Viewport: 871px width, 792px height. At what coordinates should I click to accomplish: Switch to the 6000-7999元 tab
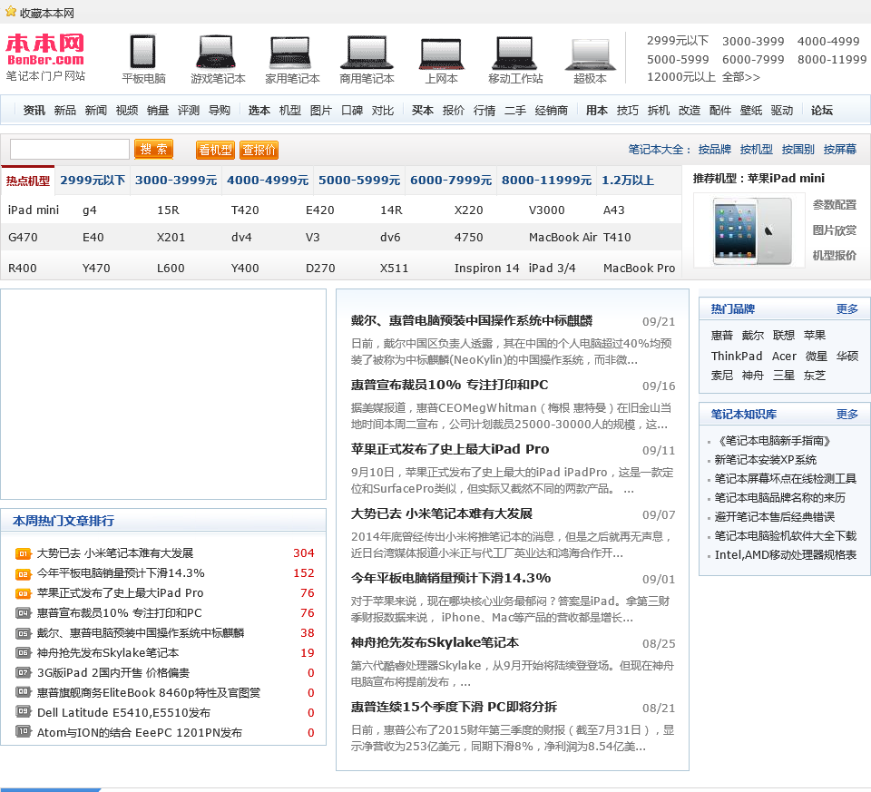(x=451, y=181)
